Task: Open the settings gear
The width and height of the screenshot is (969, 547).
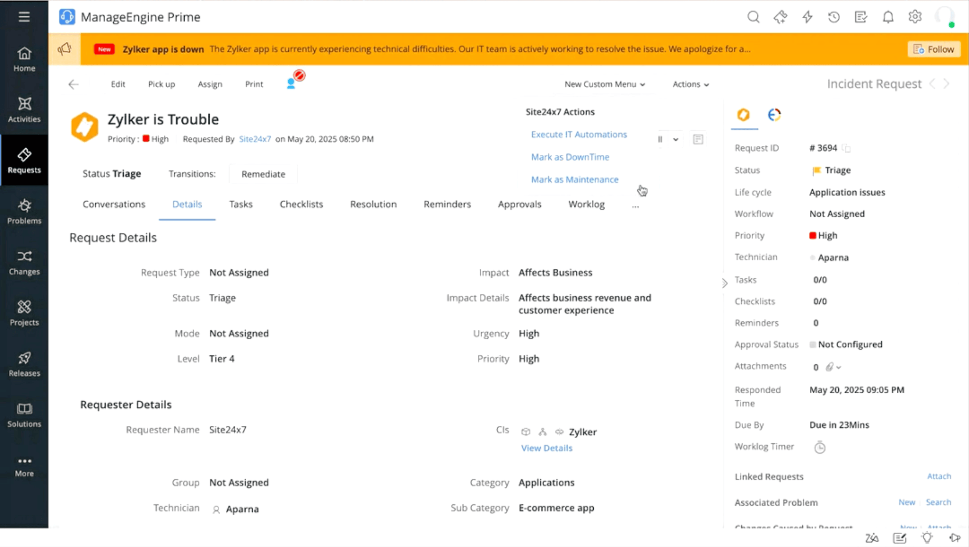Action: tap(915, 17)
